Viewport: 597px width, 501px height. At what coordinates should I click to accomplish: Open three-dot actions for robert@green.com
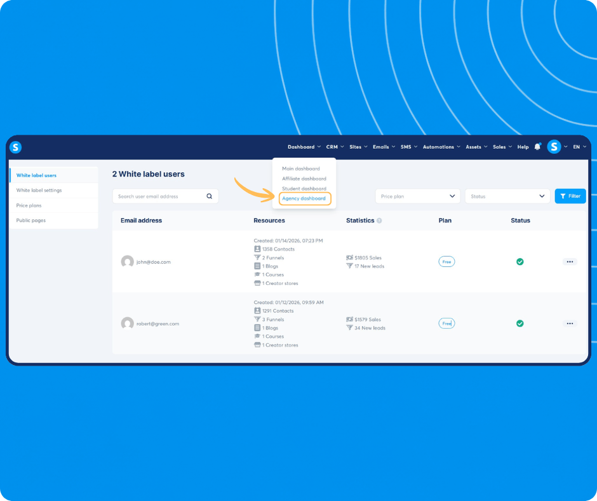click(570, 324)
